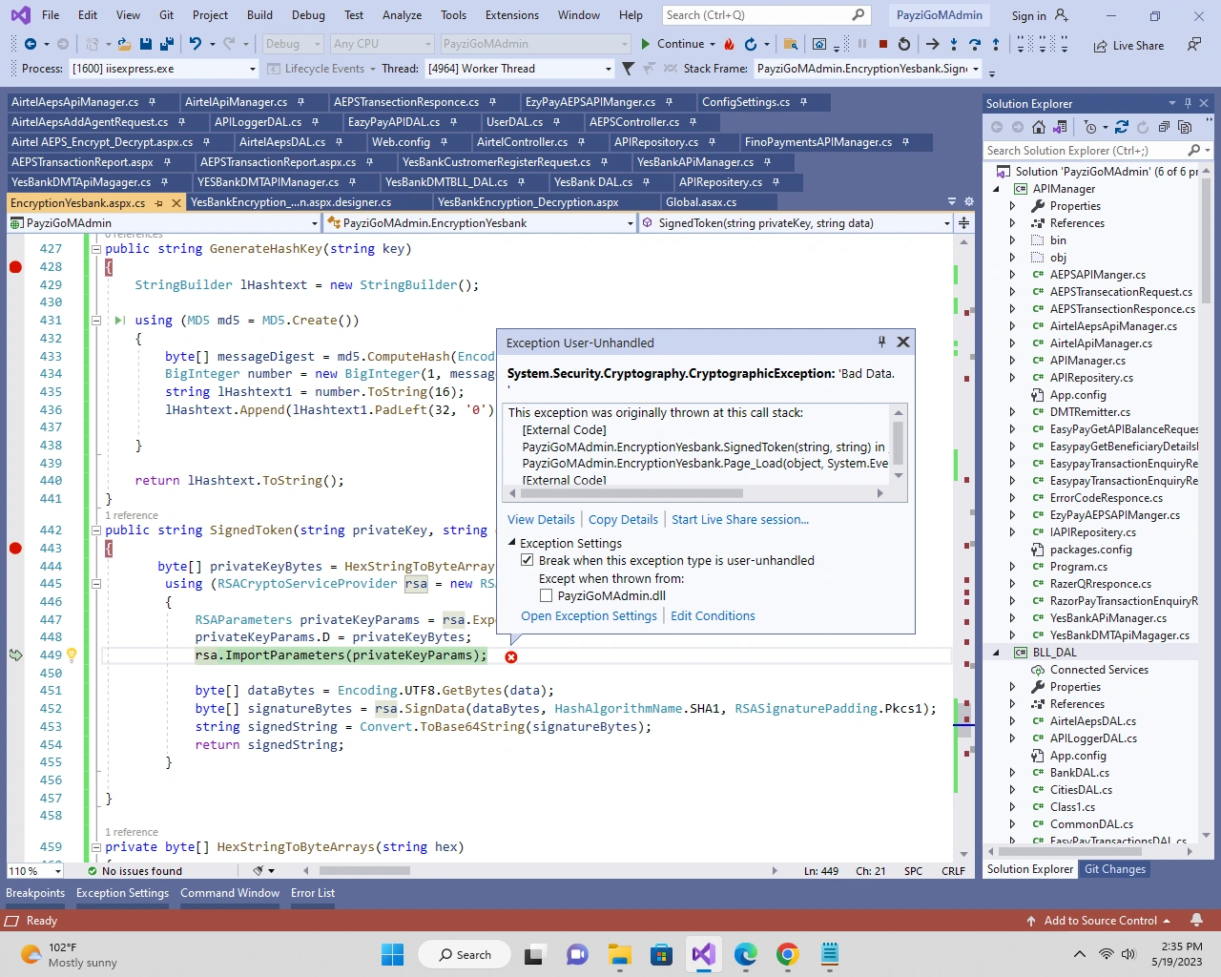Image resolution: width=1221 pixels, height=977 pixels.
Task: Open Exception Settings via the link
Action: click(x=589, y=616)
